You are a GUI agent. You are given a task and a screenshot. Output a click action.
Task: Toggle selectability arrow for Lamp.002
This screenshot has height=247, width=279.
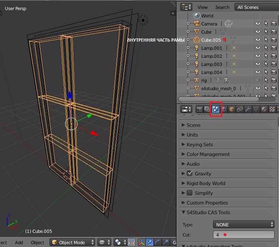click(266, 56)
